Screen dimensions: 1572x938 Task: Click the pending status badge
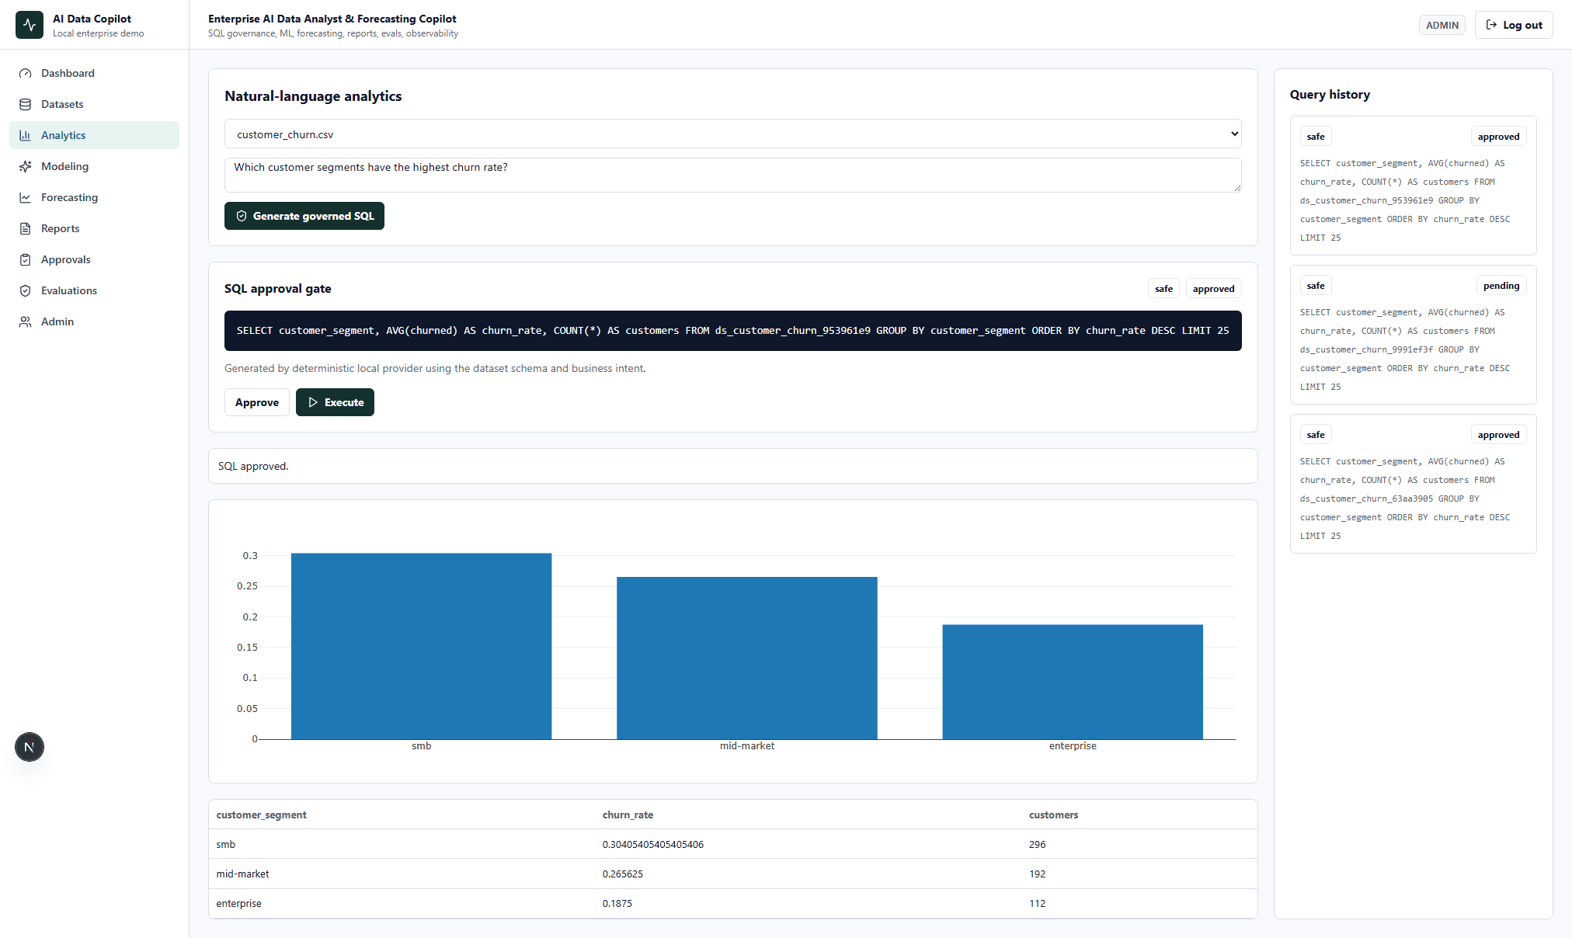point(1501,286)
